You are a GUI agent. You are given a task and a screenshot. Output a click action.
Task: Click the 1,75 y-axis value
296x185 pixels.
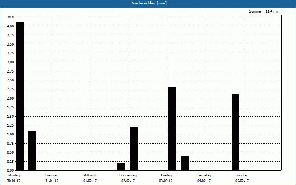(x=10, y=107)
